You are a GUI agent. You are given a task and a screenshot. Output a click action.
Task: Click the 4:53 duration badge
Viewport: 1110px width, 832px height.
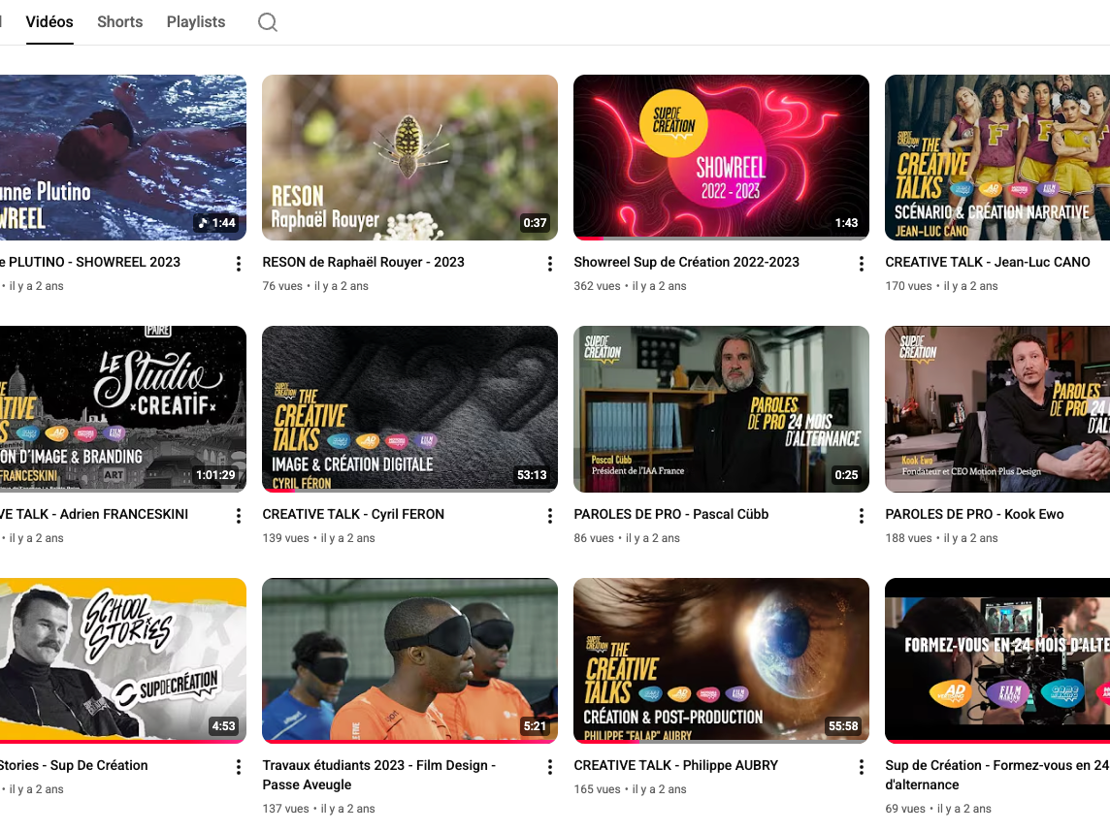click(x=224, y=726)
